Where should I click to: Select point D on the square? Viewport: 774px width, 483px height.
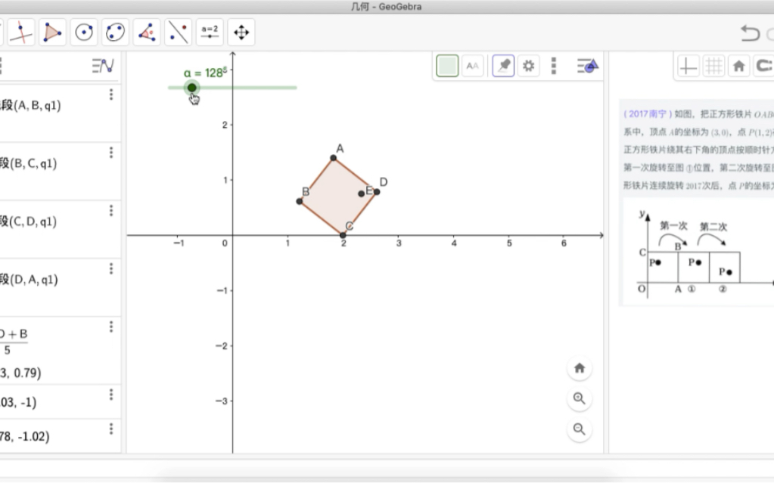(377, 192)
